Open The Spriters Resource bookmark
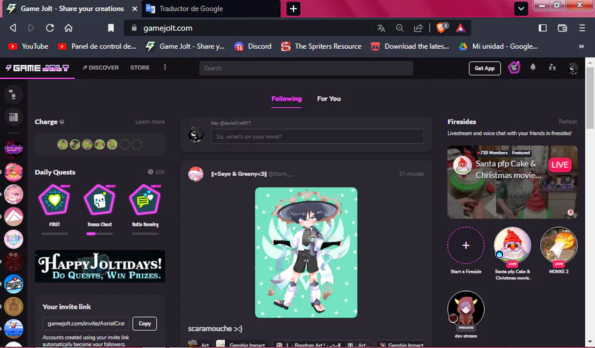 321,46
